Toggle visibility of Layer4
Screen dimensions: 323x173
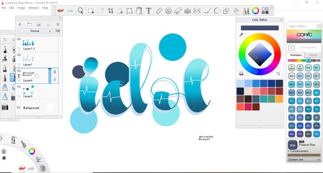coord(19,71)
